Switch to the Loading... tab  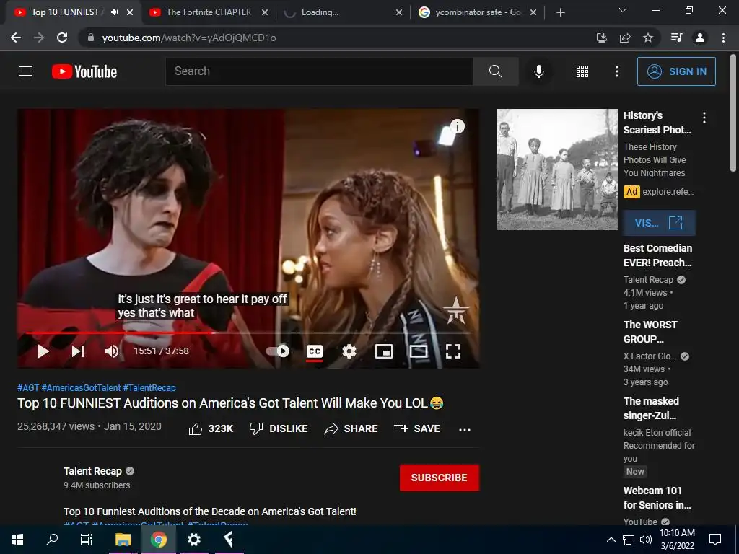320,12
